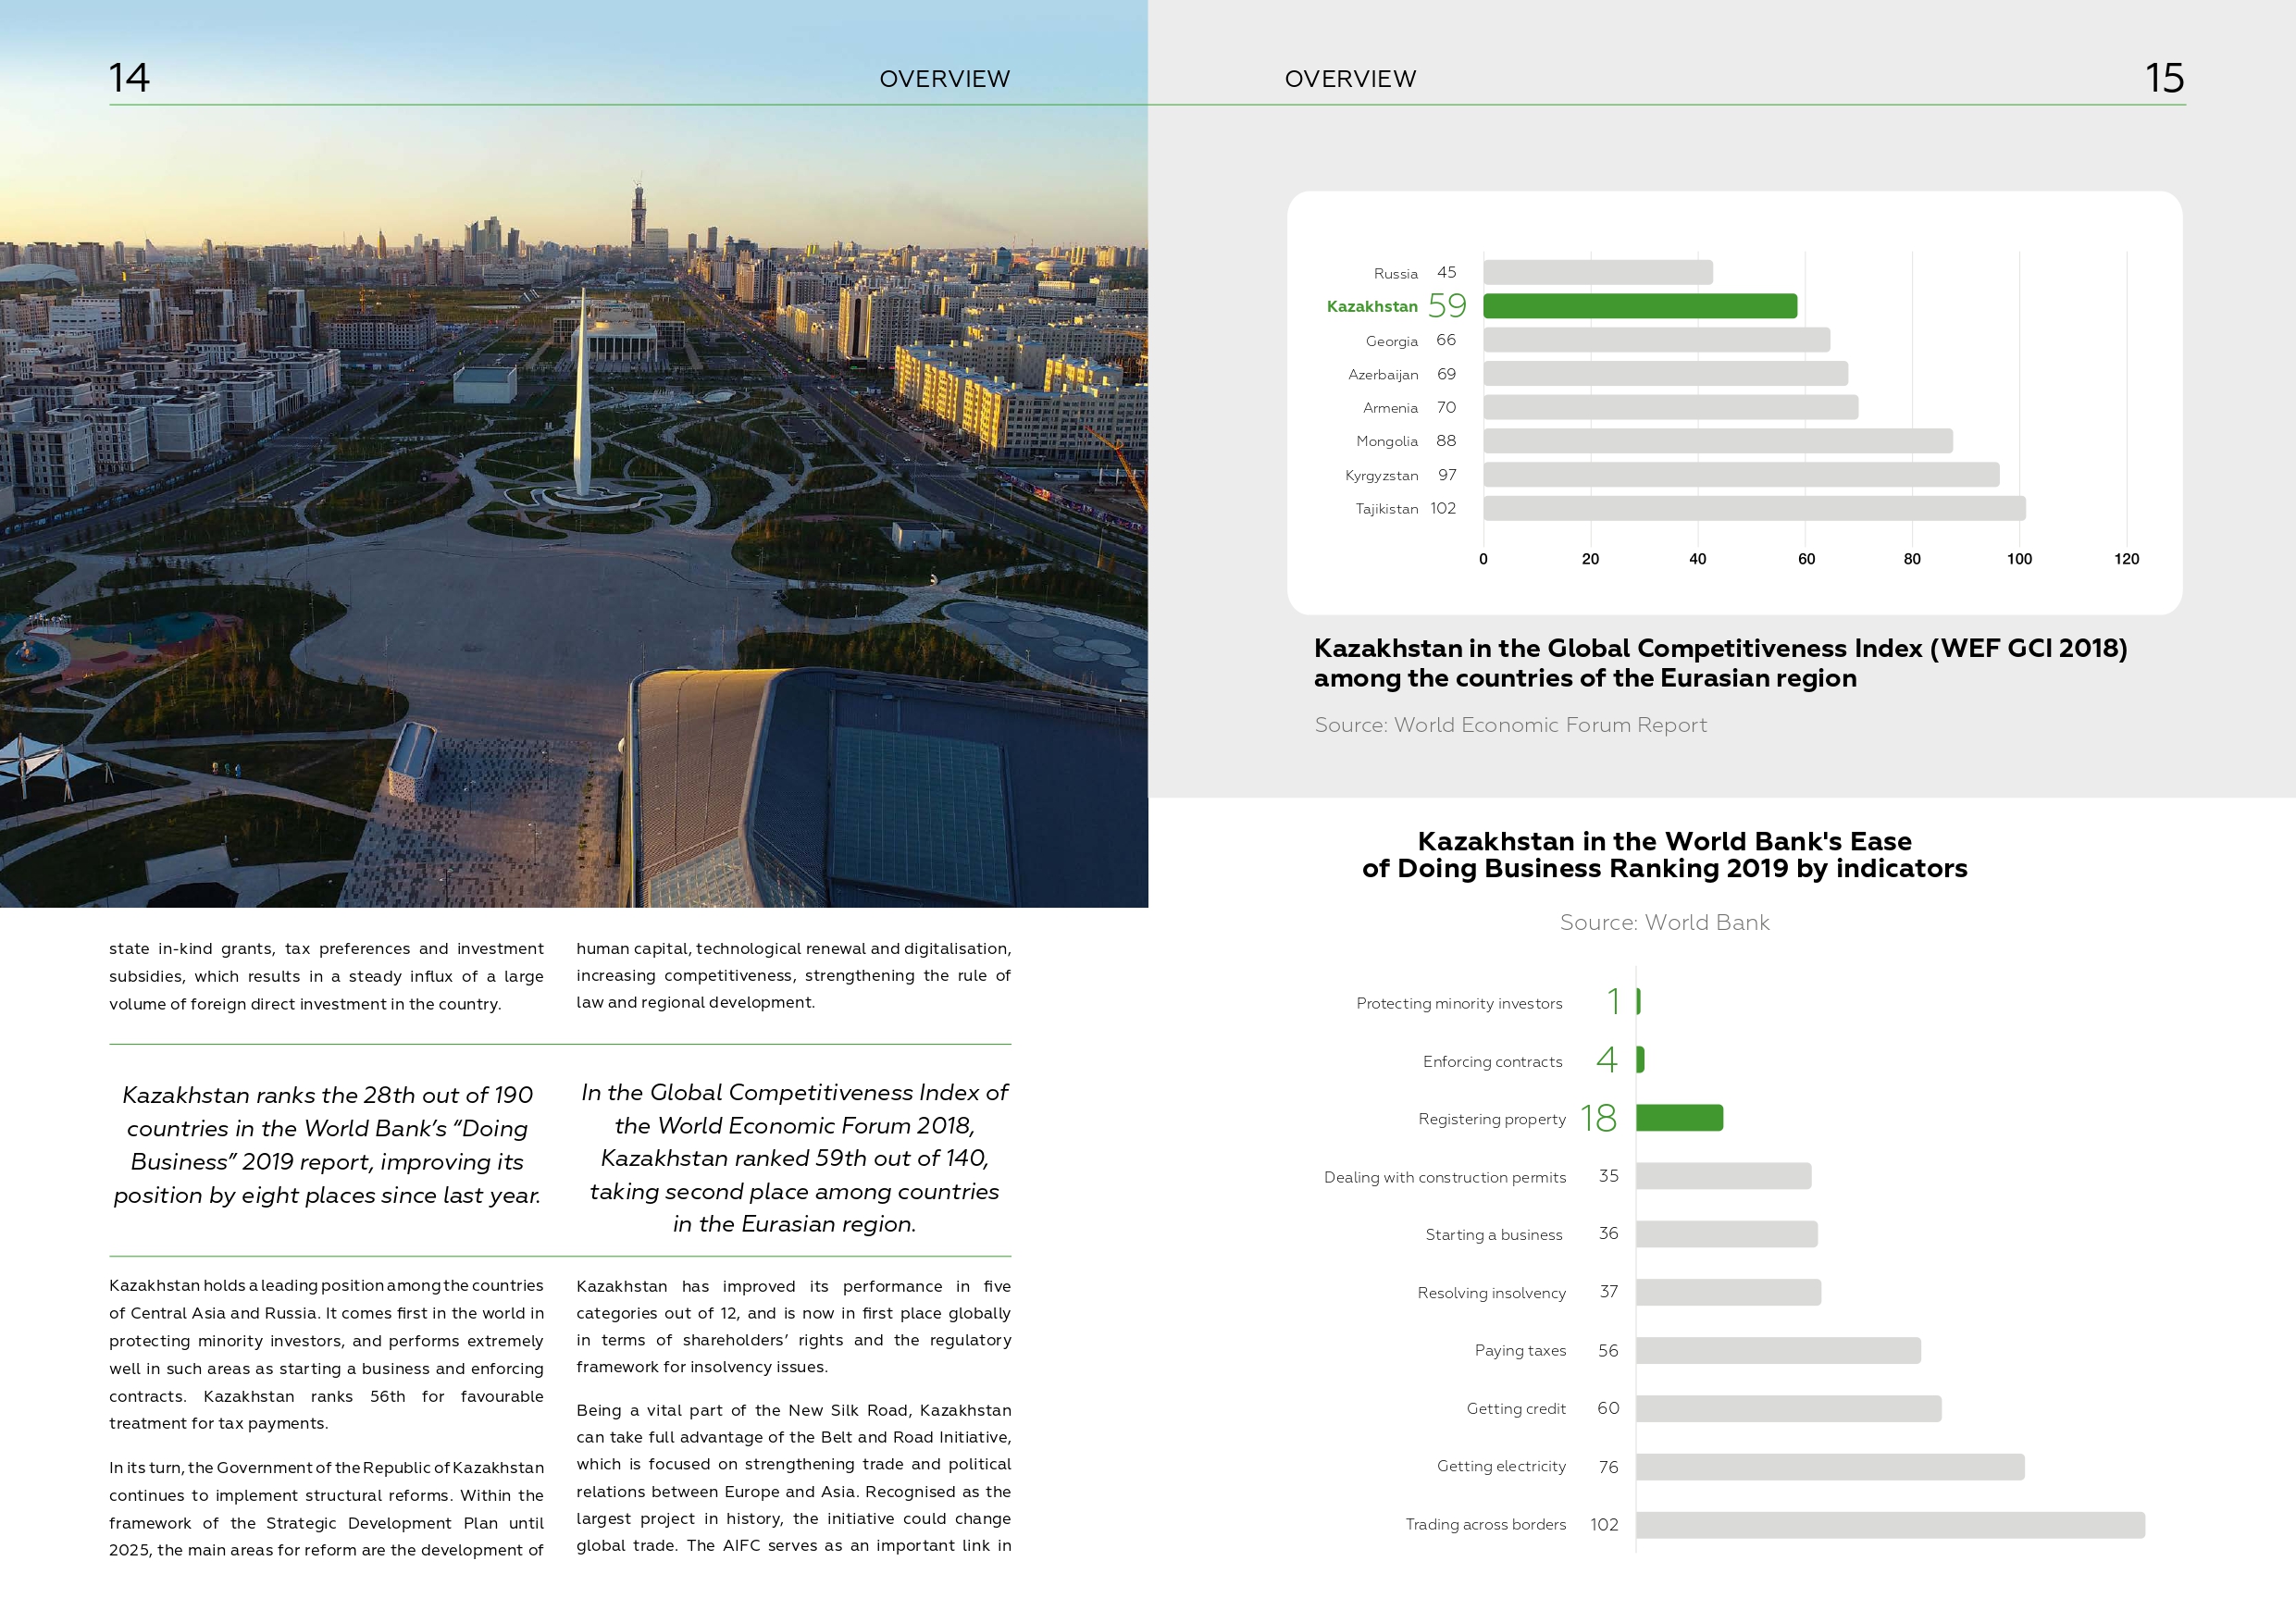Viewport: 2296px width, 1623px height.
Task: Click the Protecting minority investors label
Action: tap(1458, 1003)
